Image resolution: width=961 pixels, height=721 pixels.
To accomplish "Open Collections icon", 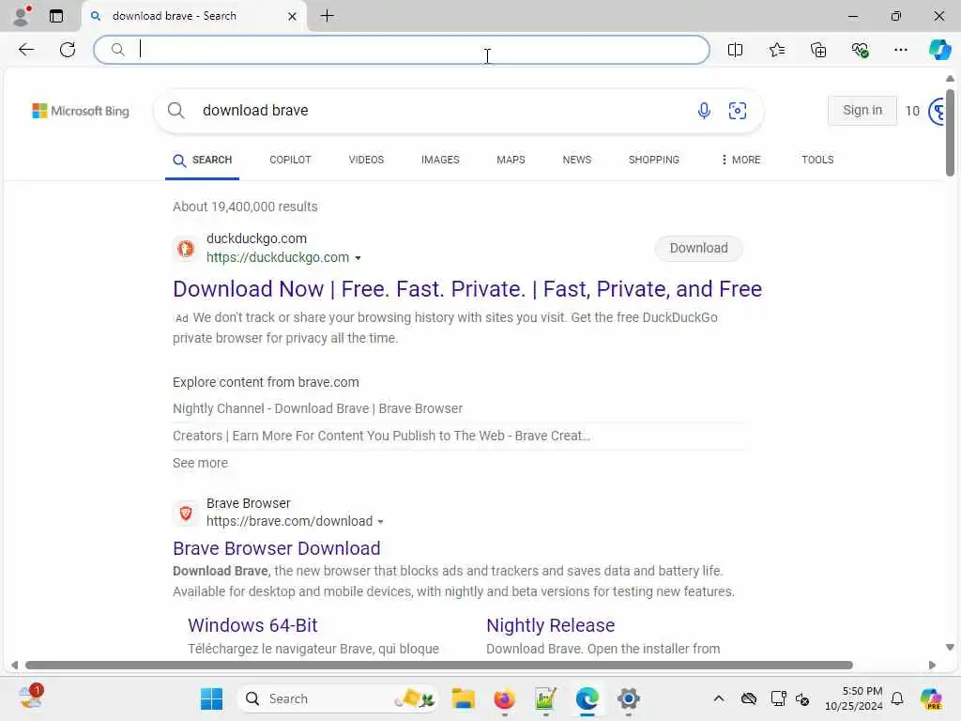I will click(x=818, y=50).
